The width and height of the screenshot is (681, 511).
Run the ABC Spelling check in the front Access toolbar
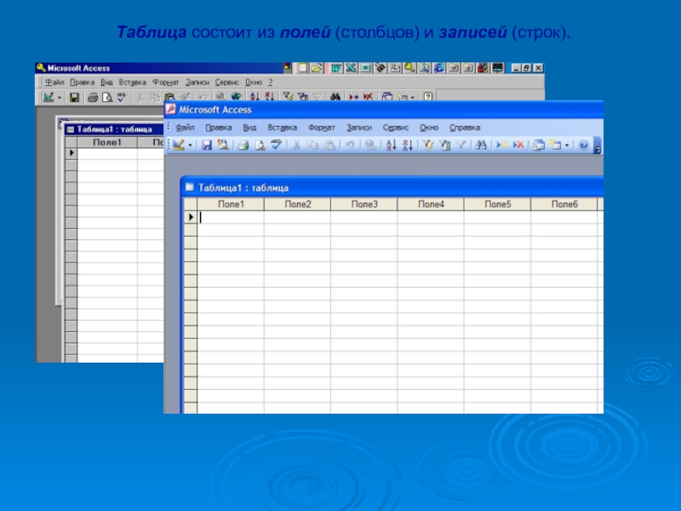tap(276, 145)
